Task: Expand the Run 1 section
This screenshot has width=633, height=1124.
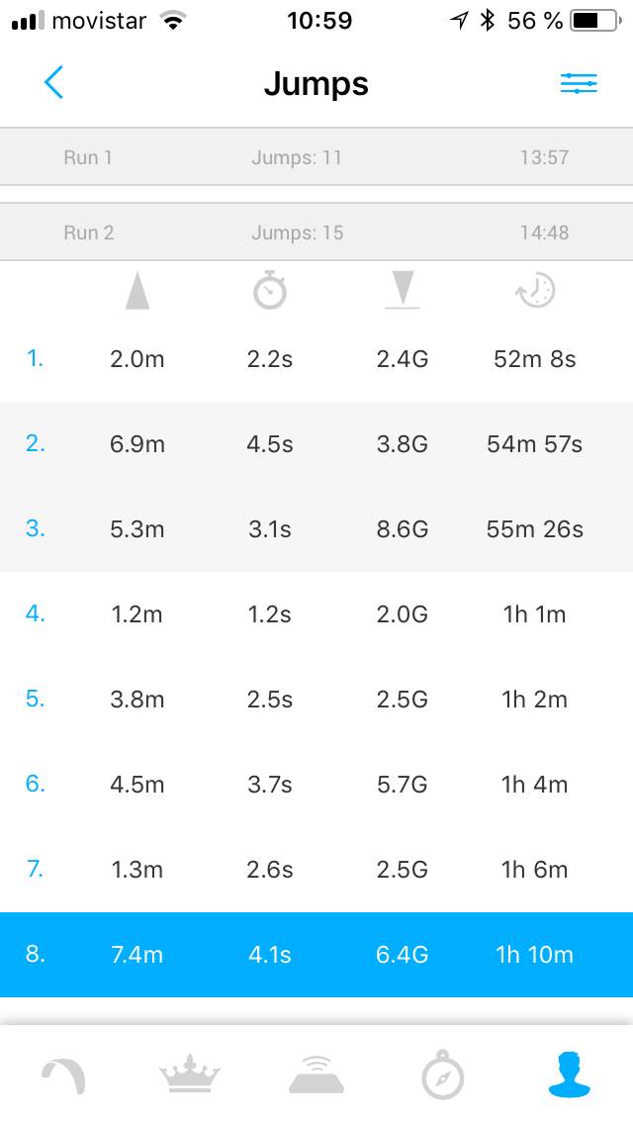Action: (316, 156)
